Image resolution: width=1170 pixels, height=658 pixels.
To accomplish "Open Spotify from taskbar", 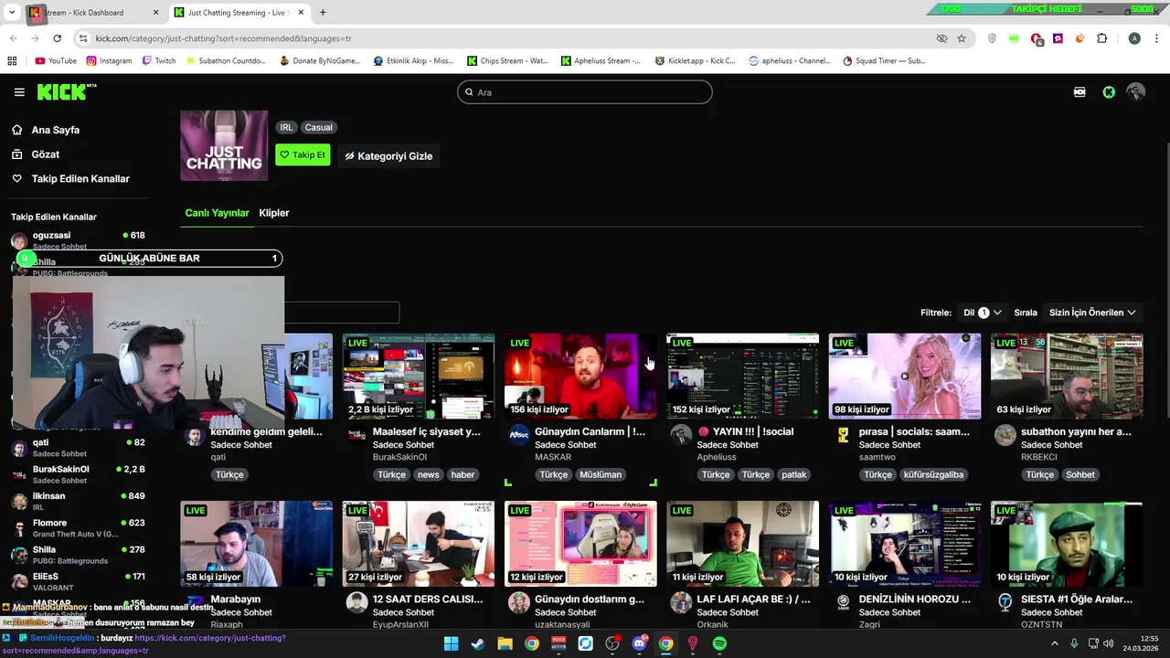I will pyautogui.click(x=719, y=644).
